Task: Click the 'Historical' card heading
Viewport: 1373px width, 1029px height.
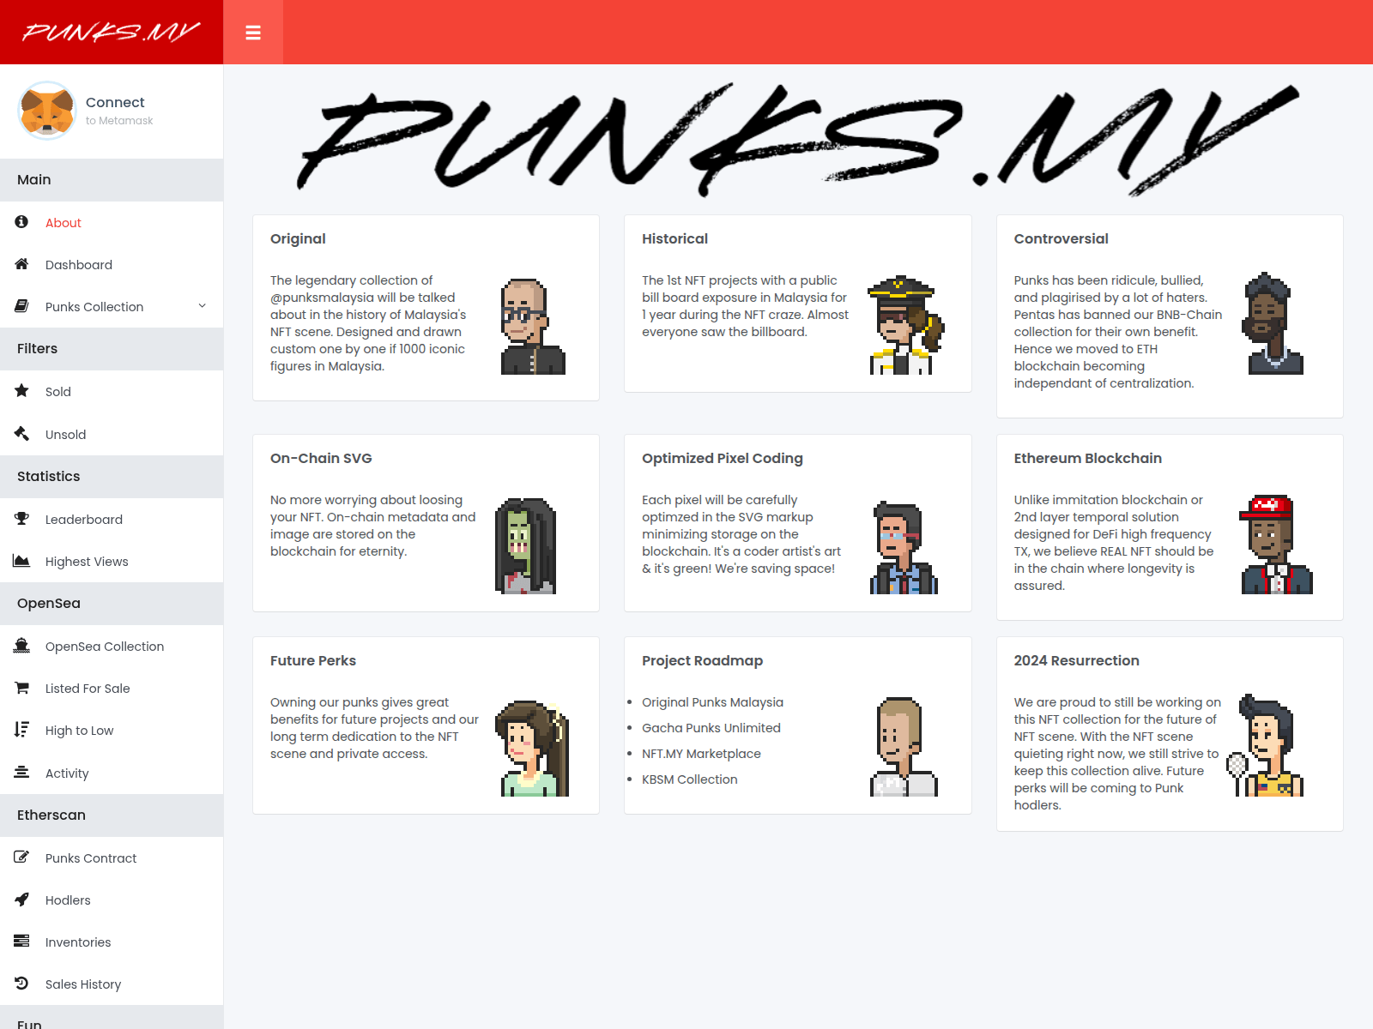Action: [675, 238]
